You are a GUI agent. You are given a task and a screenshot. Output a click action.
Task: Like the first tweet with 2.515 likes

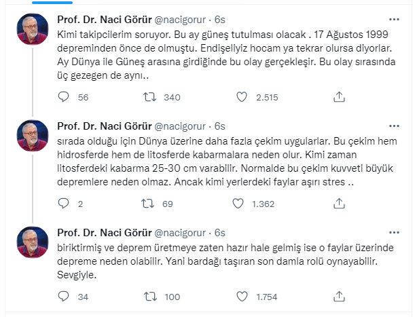point(239,97)
